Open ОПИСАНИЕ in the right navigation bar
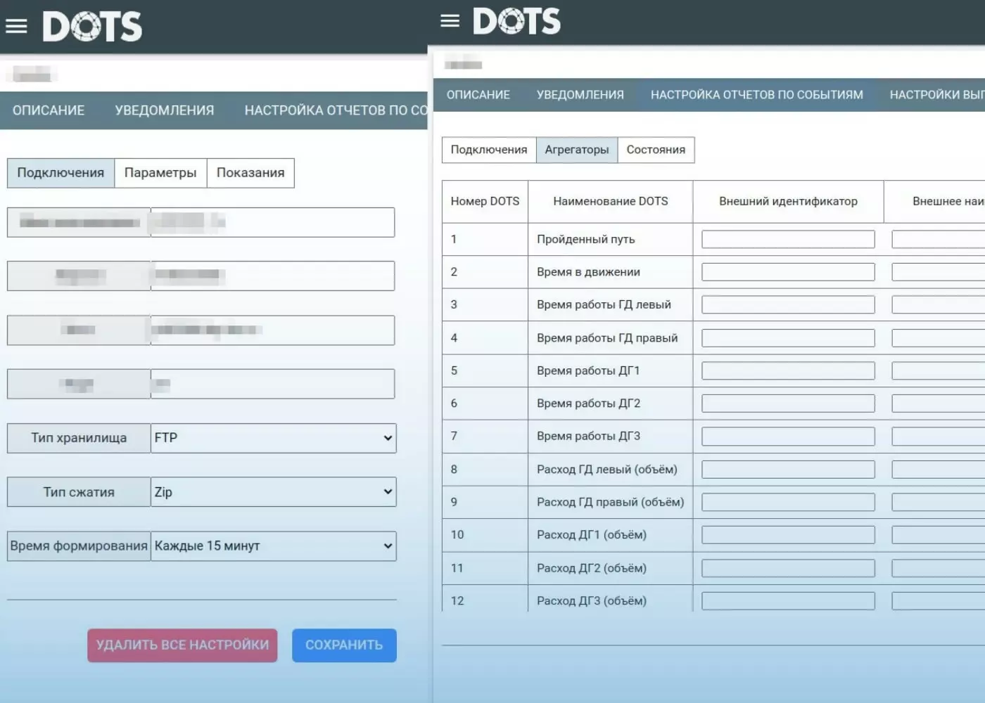 (x=478, y=95)
